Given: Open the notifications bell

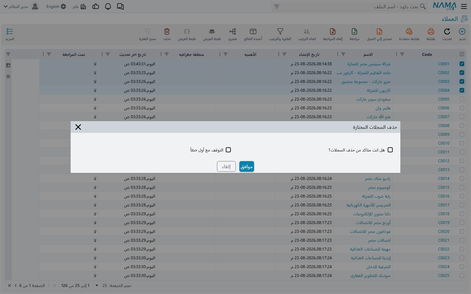Looking at the screenshot, I should [x=108, y=6].
